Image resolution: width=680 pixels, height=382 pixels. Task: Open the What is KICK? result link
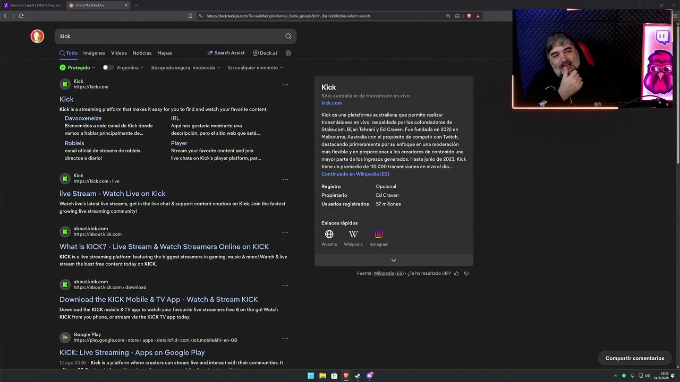(x=164, y=247)
